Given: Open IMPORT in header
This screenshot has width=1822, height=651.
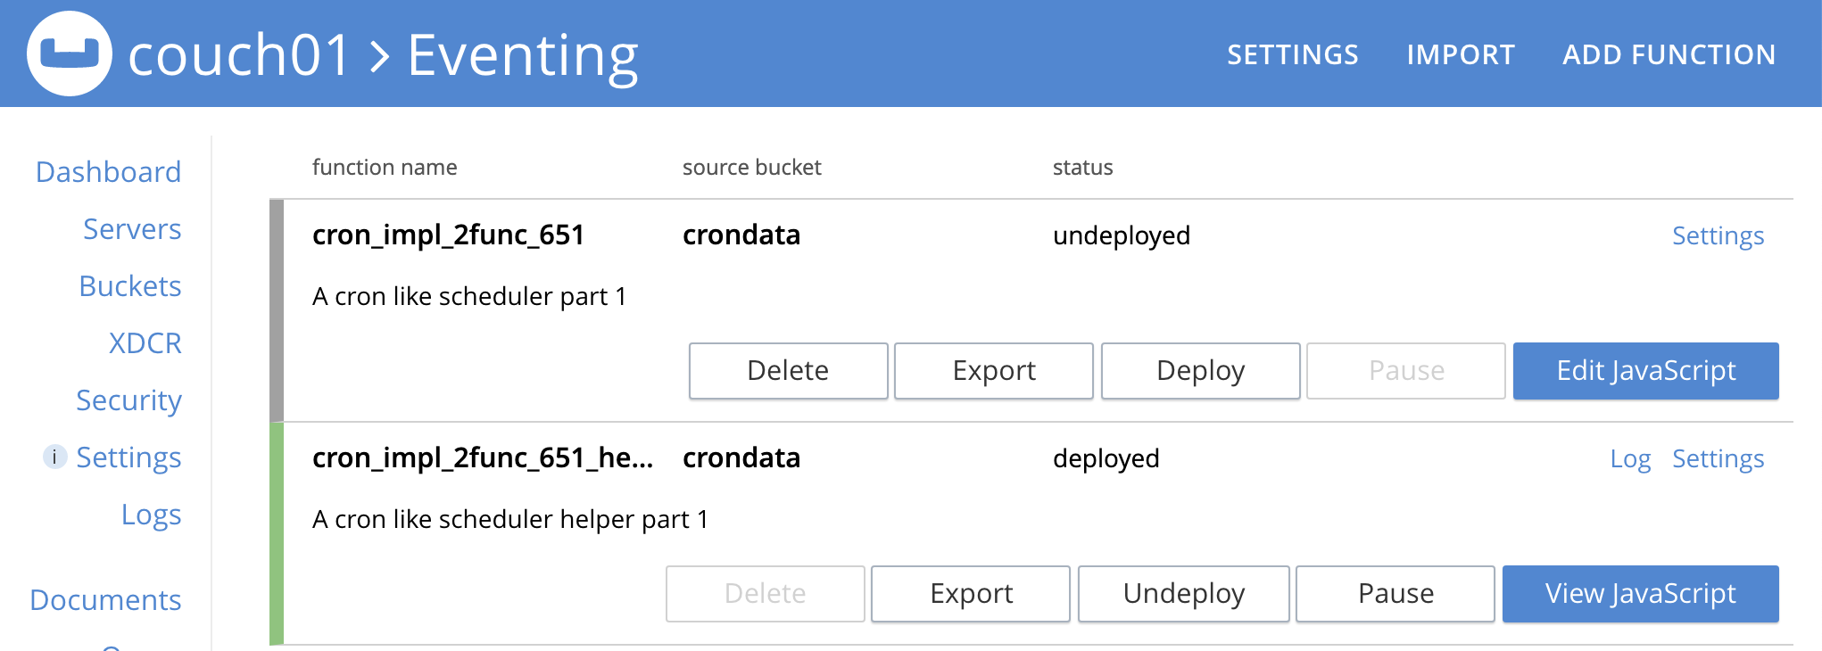Looking at the screenshot, I should (1461, 54).
